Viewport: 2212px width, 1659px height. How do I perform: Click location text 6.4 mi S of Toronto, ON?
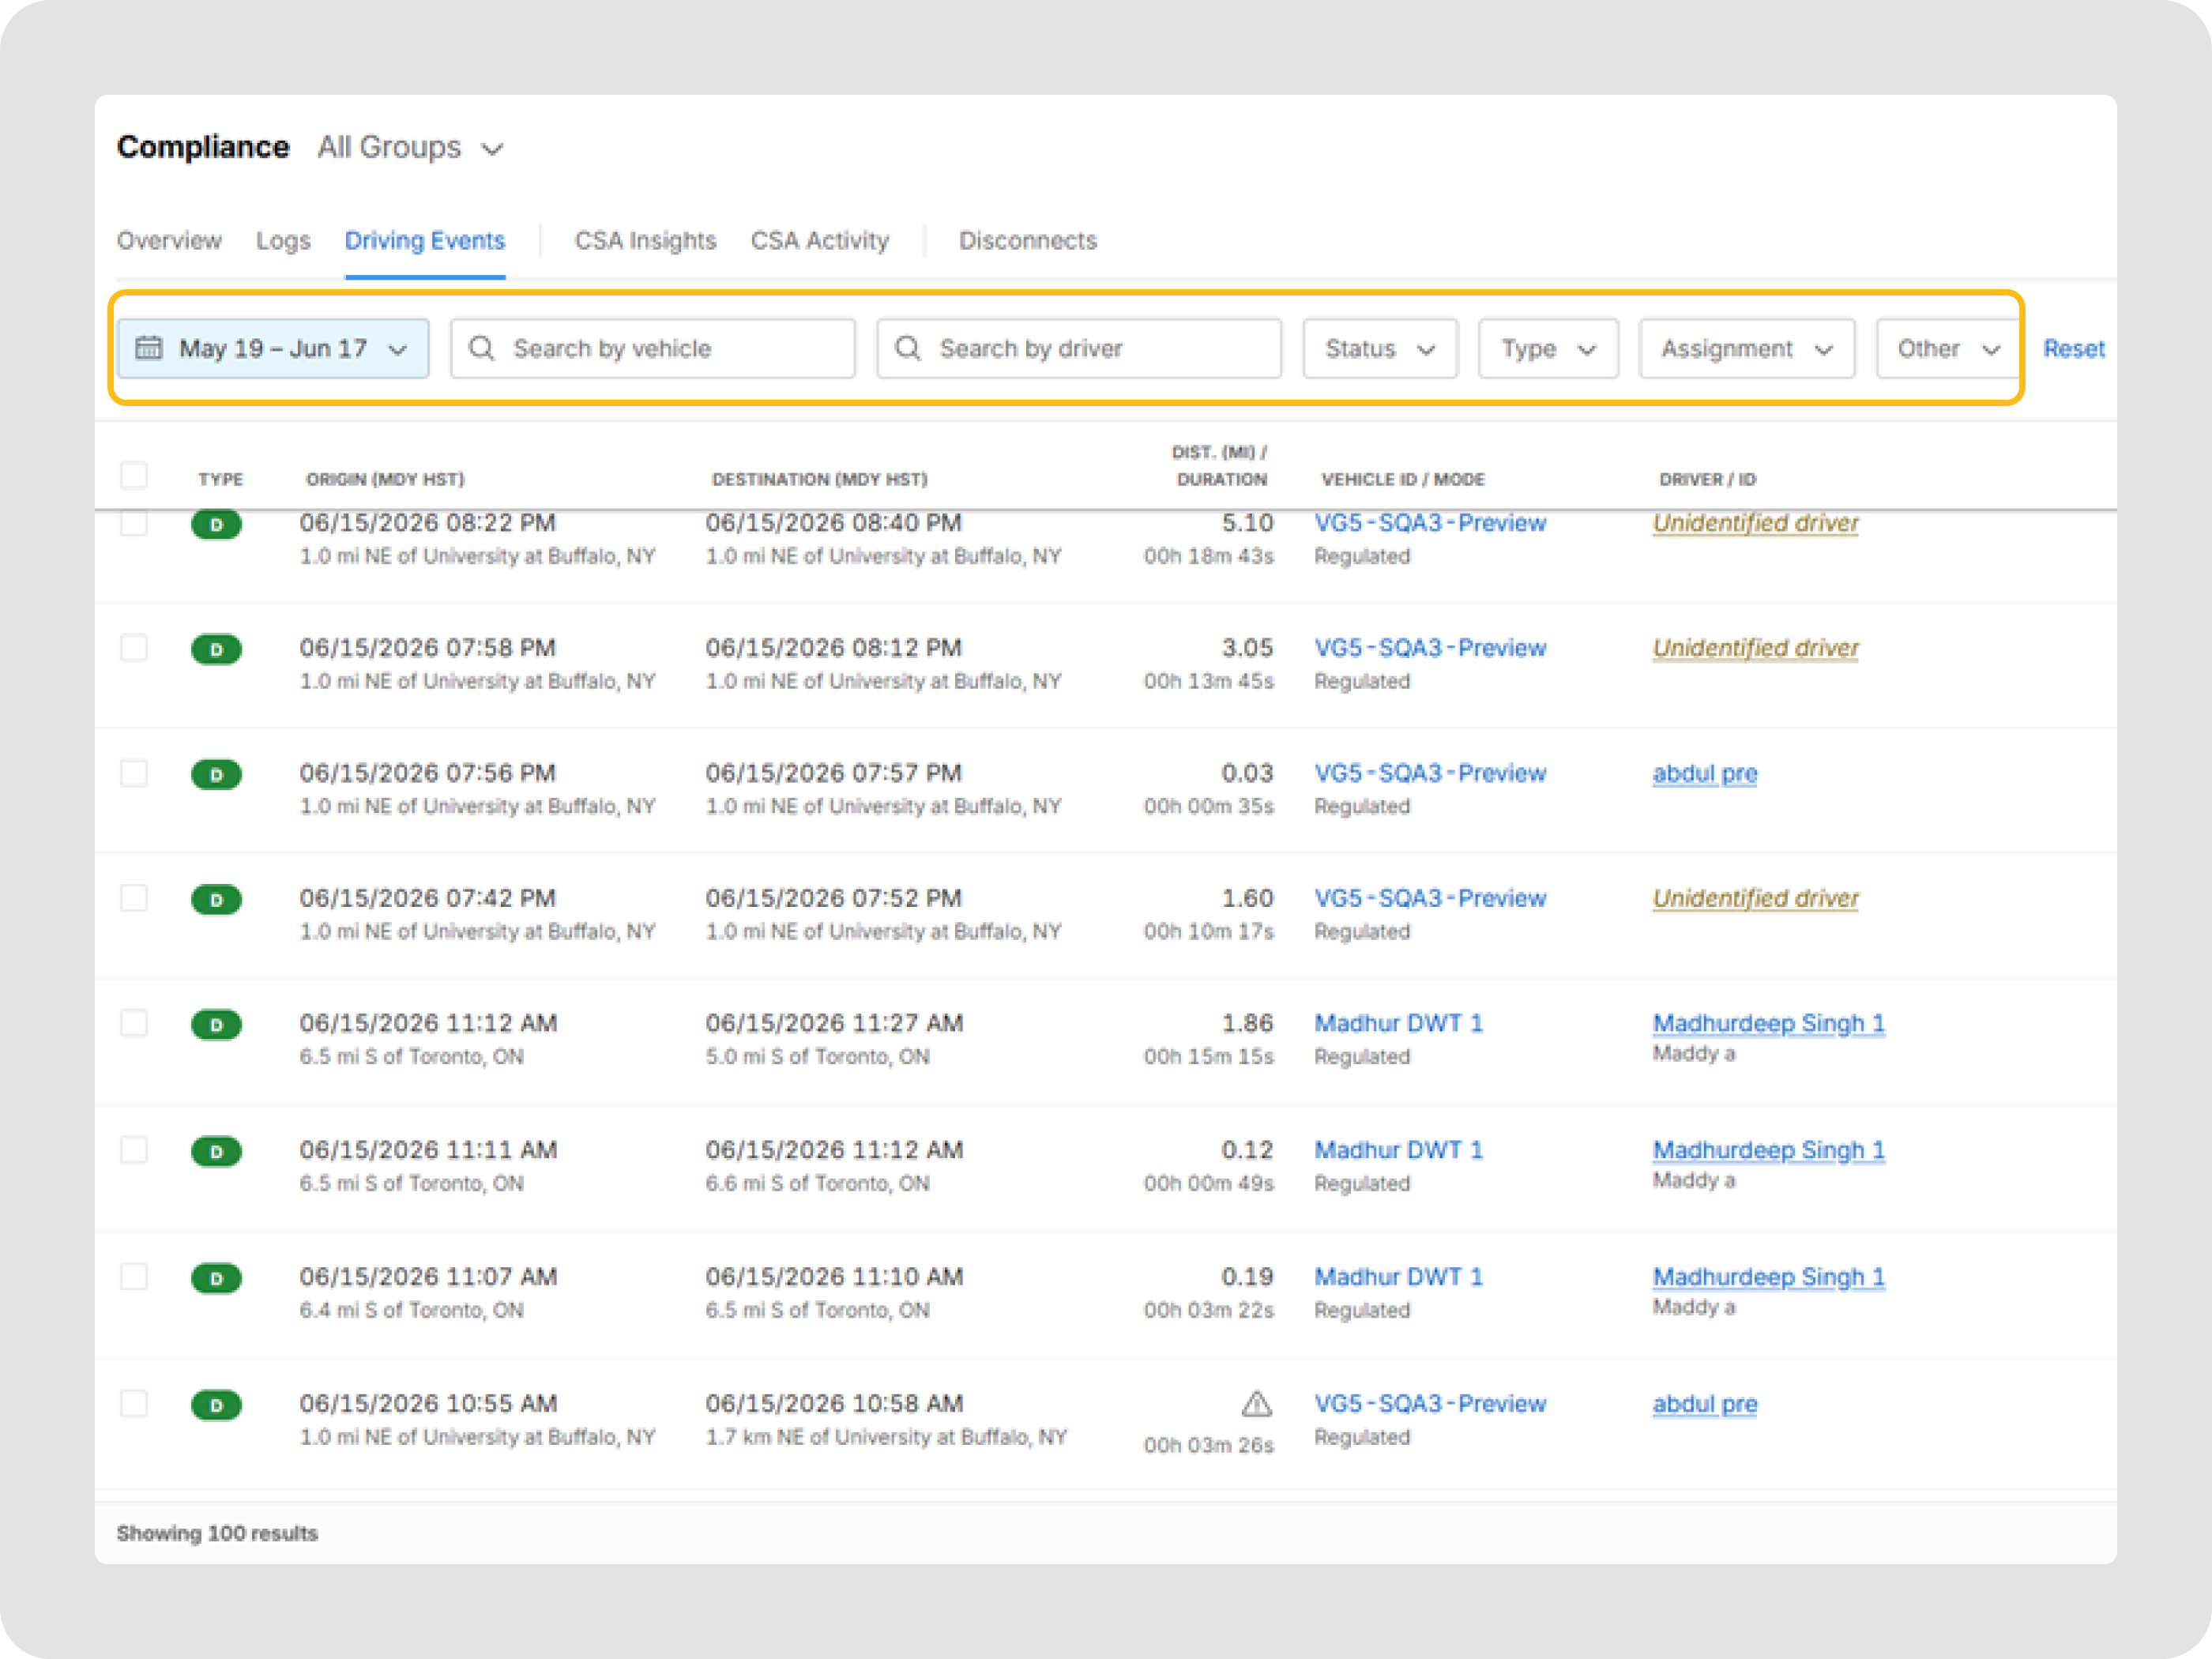pos(411,1310)
